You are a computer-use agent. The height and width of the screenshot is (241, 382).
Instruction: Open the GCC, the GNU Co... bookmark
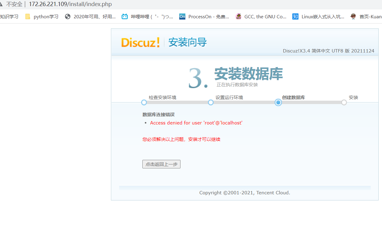261,16
